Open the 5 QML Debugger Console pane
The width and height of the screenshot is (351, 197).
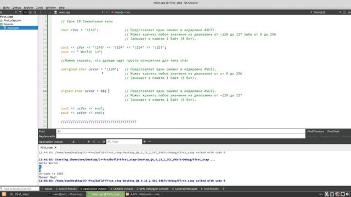[152, 189]
